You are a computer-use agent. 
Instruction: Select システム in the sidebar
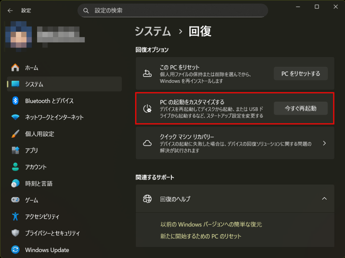[x=64, y=84]
